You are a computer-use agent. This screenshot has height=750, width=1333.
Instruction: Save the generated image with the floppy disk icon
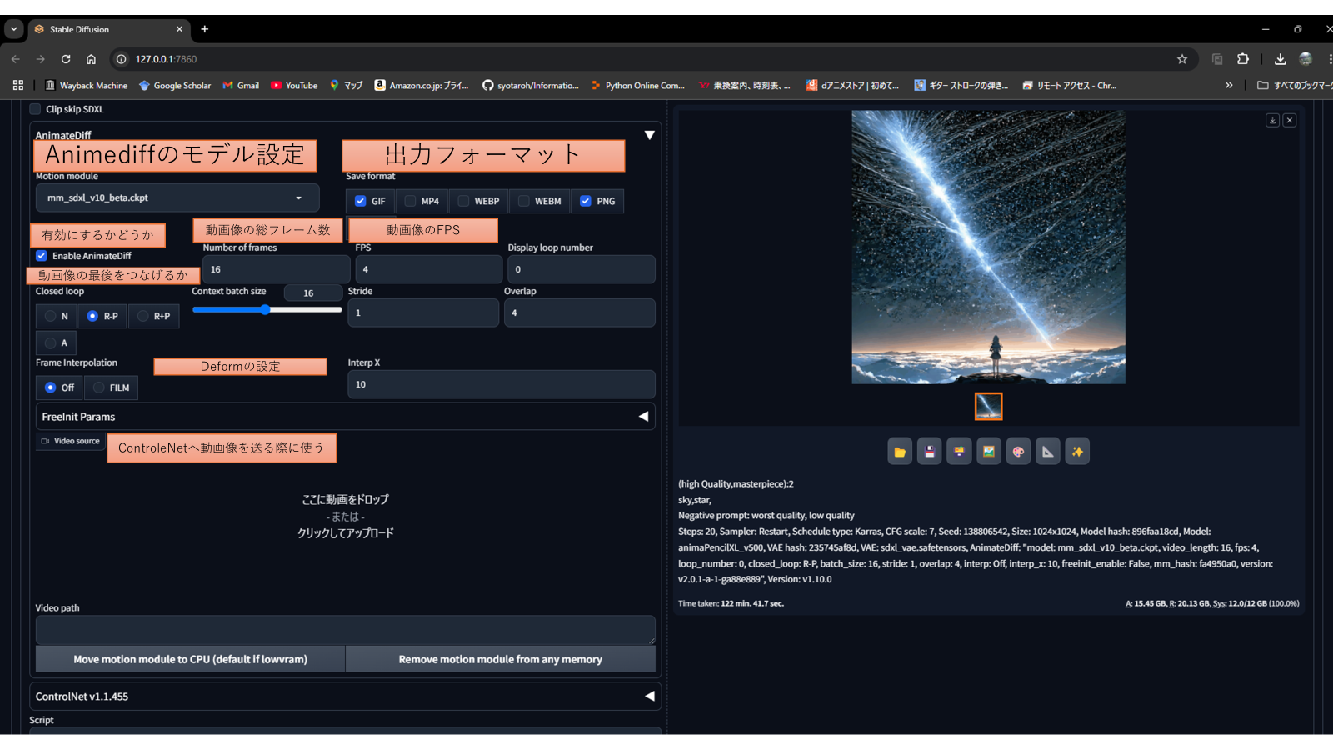pyautogui.click(x=929, y=451)
